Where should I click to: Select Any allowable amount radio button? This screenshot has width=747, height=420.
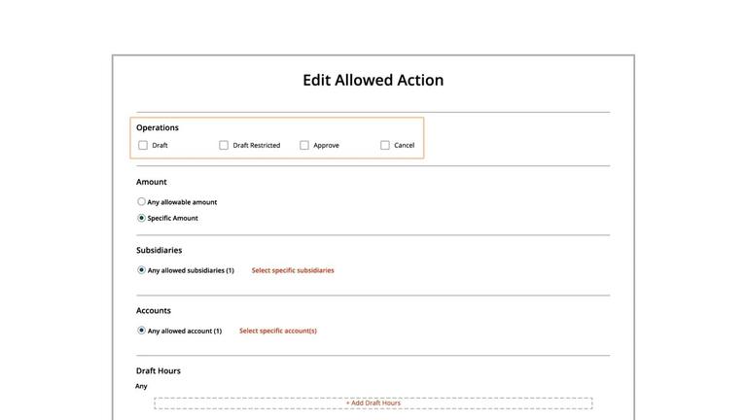tap(141, 202)
